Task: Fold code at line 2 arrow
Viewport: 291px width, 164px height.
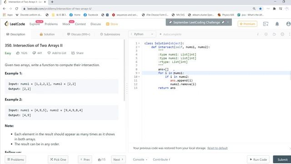Action: (139, 47)
